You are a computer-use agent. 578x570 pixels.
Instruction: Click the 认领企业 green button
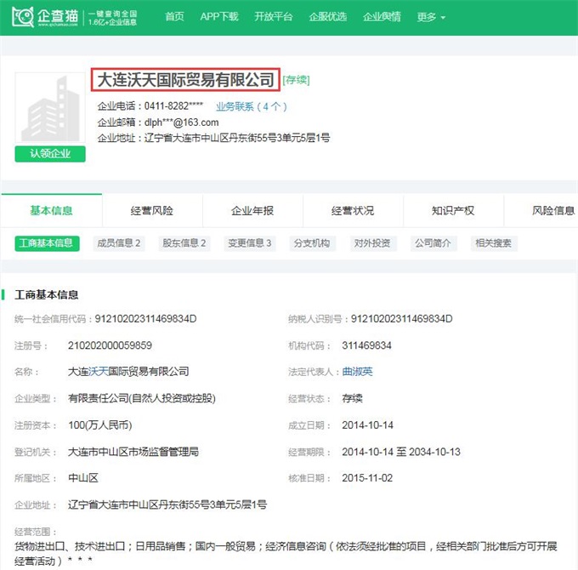tap(50, 154)
